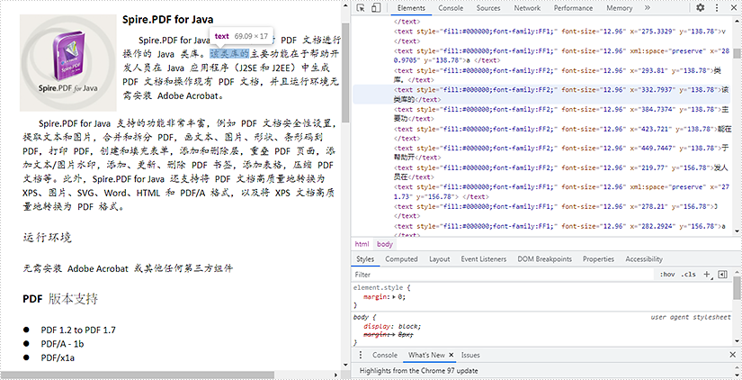Click the Spire.PDF for Java heading
Screen dimensions: 742x380
167,20
